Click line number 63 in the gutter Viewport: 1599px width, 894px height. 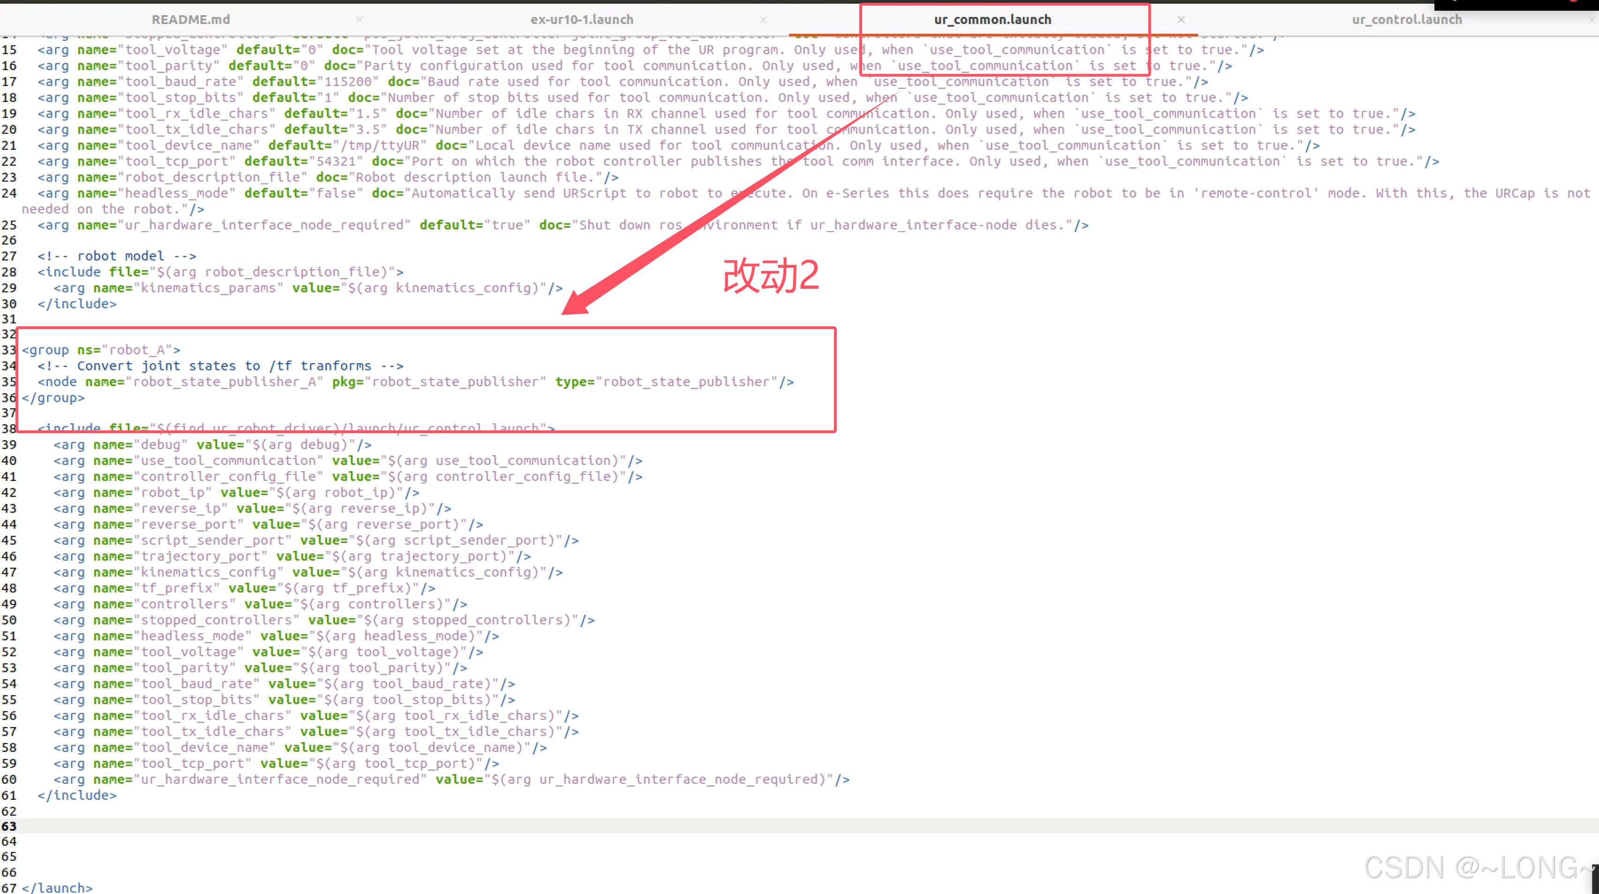tap(9, 826)
